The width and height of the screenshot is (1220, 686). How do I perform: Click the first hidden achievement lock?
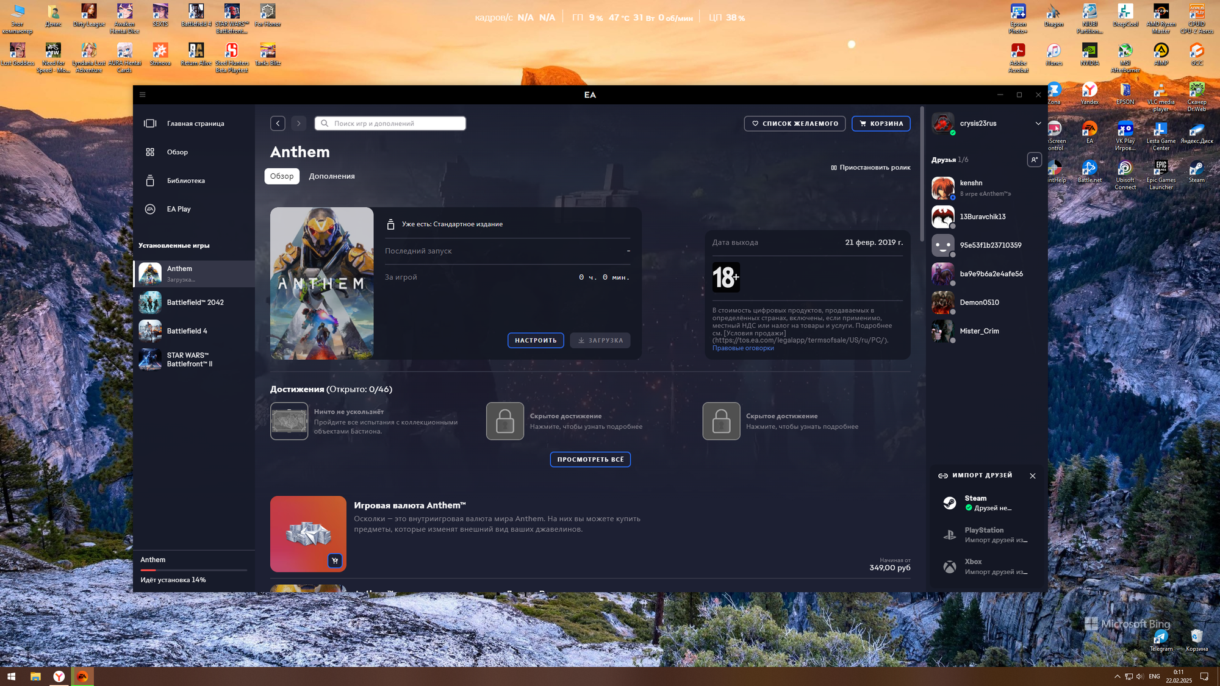pos(504,421)
